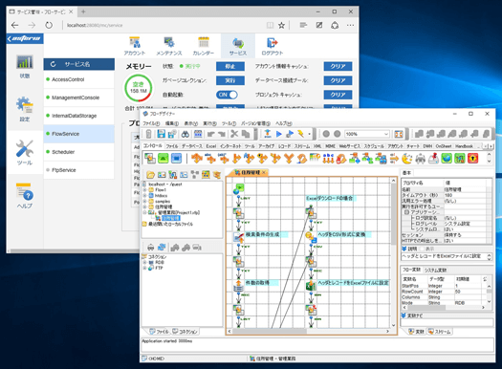Image resolution: width=502 pixels, height=369 pixels.
Task: Expand the samples folder in tree
Action: [x=145, y=202]
